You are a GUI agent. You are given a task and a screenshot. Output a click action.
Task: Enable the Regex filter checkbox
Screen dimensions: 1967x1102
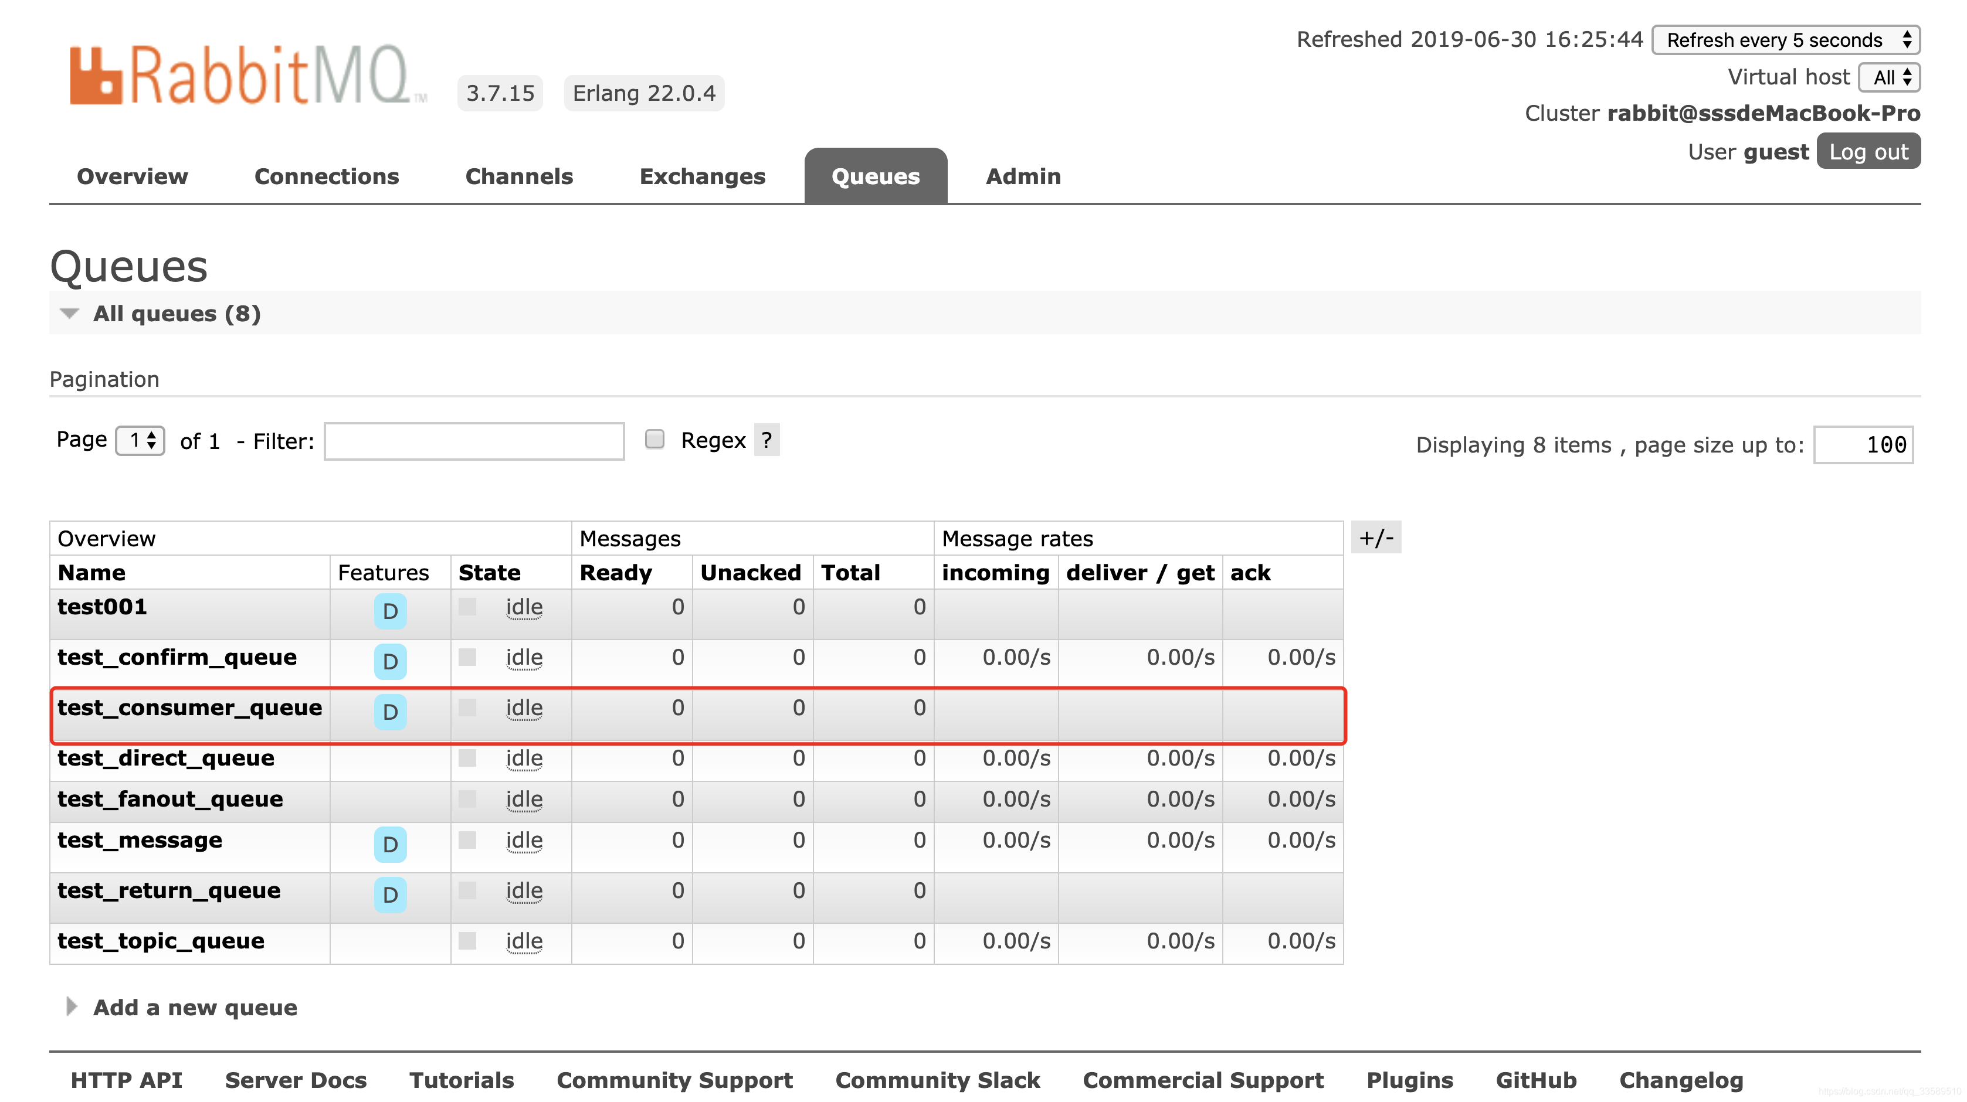coord(654,440)
